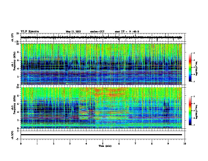Click the "ch.3(V)" axis label

(x=13, y=135)
